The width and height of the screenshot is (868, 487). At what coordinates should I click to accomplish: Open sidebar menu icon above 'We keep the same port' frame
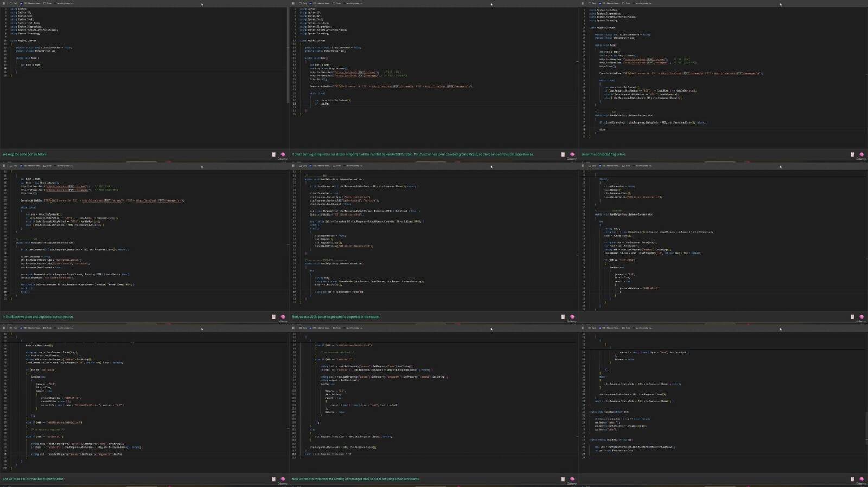tap(4, 3)
